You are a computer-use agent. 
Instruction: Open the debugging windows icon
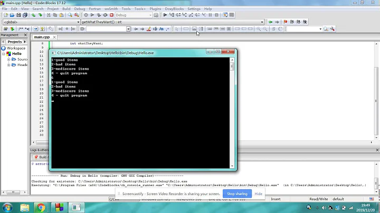pos(225,15)
